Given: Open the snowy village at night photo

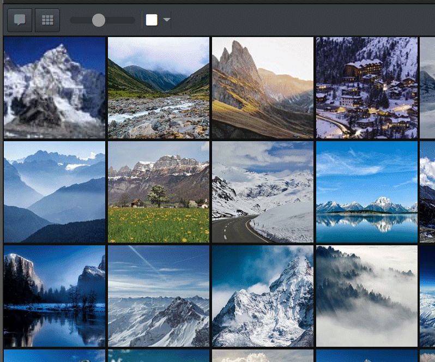Looking at the screenshot, I should [367, 88].
